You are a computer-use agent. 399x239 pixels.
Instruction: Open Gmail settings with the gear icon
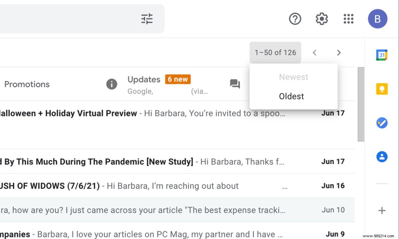[x=321, y=19]
